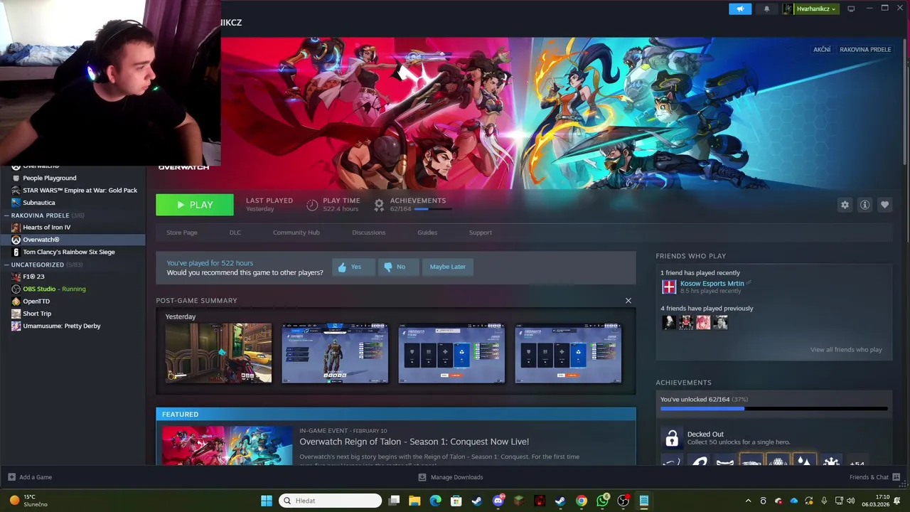The width and height of the screenshot is (910, 512).
Task: Open Microsoft Edge from taskbar
Action: (435, 501)
